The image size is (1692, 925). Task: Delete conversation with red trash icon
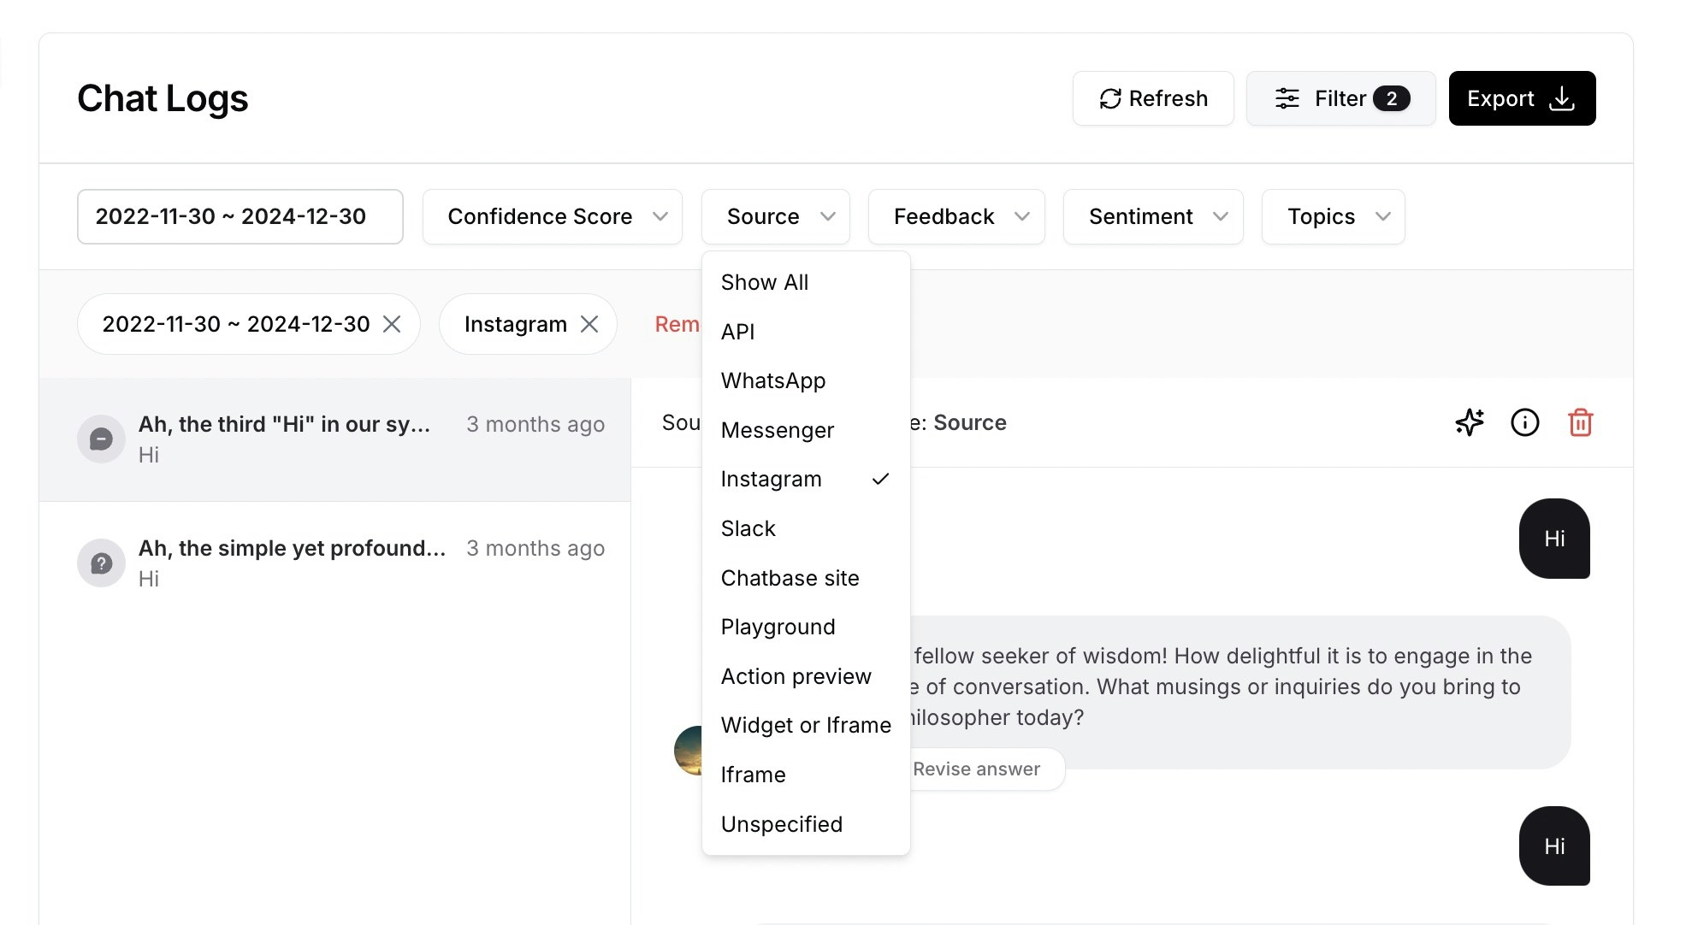click(1580, 422)
